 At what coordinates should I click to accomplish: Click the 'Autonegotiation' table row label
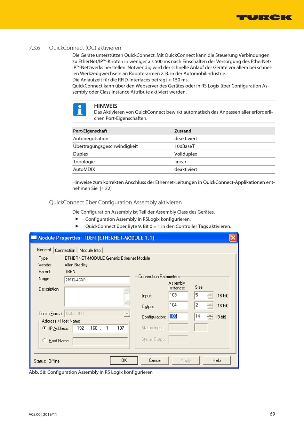[91, 139]
